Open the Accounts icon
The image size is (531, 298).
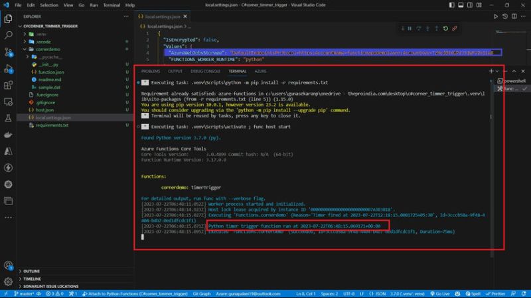[8, 265]
